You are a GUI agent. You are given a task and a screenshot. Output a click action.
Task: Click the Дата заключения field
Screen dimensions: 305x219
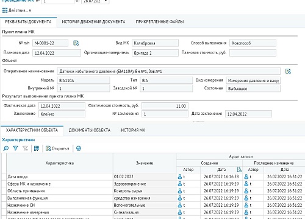pos(248,114)
